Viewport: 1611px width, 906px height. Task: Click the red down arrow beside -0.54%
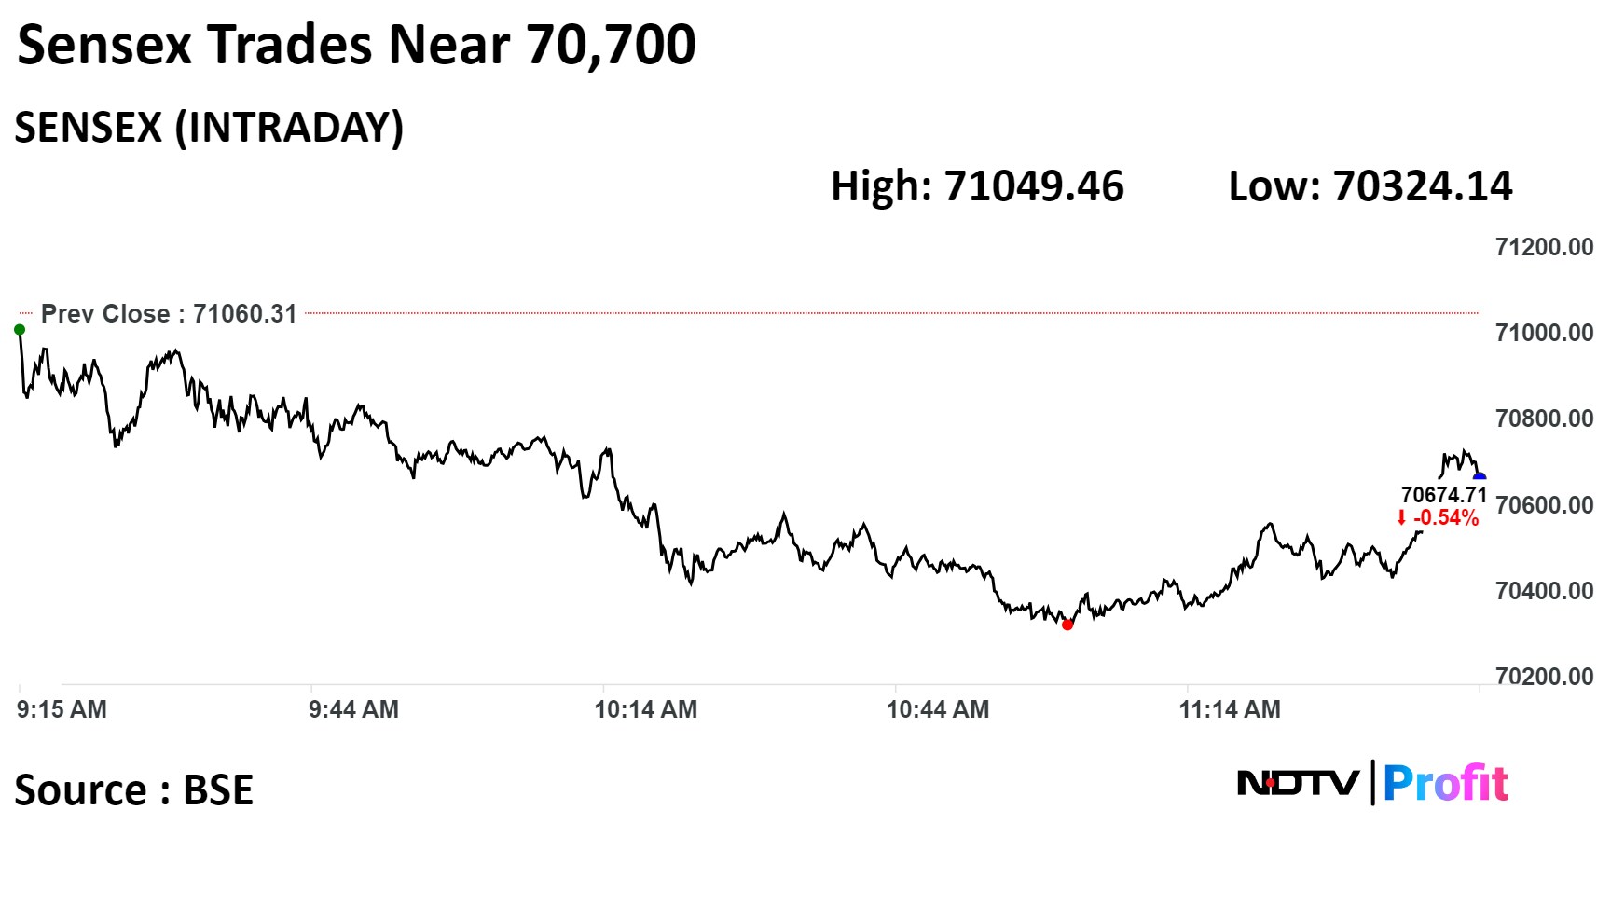(x=1401, y=518)
